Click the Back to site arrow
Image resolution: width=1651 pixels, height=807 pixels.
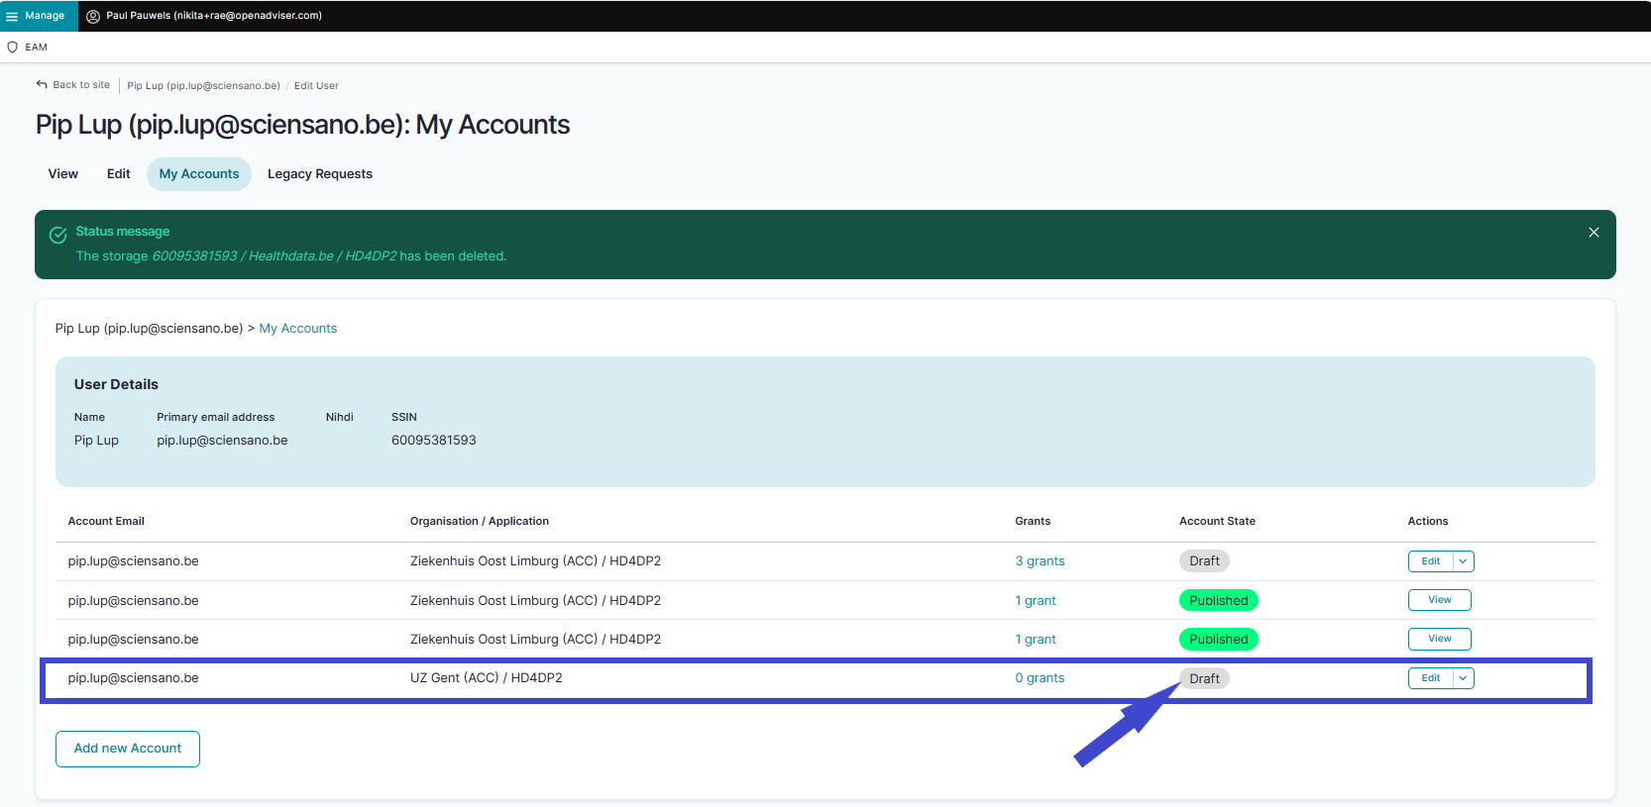[42, 84]
